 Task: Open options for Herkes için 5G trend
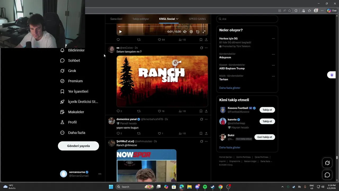[273, 38]
